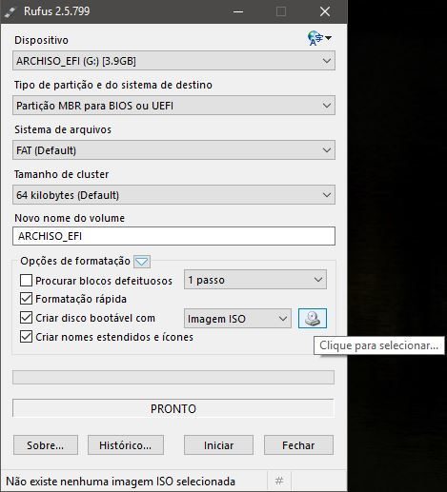The width and height of the screenshot is (447, 492).
Task: Show the Histórico... log
Action: [126, 445]
